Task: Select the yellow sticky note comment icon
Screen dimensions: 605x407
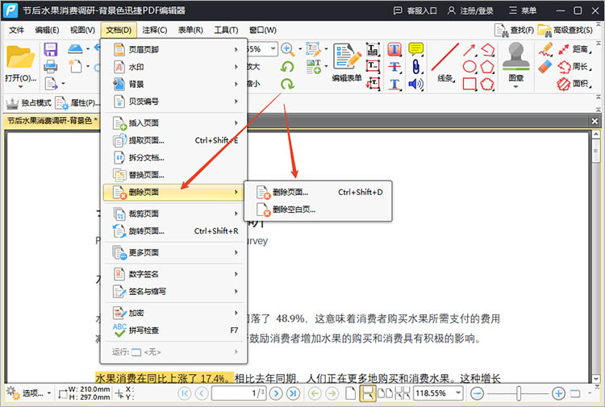Action: coord(415,49)
